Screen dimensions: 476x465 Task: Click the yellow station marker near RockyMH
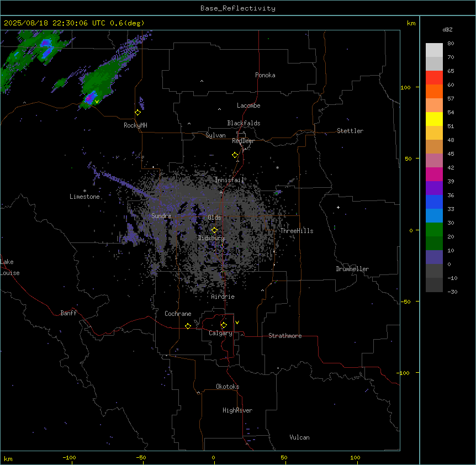pyautogui.click(x=138, y=113)
